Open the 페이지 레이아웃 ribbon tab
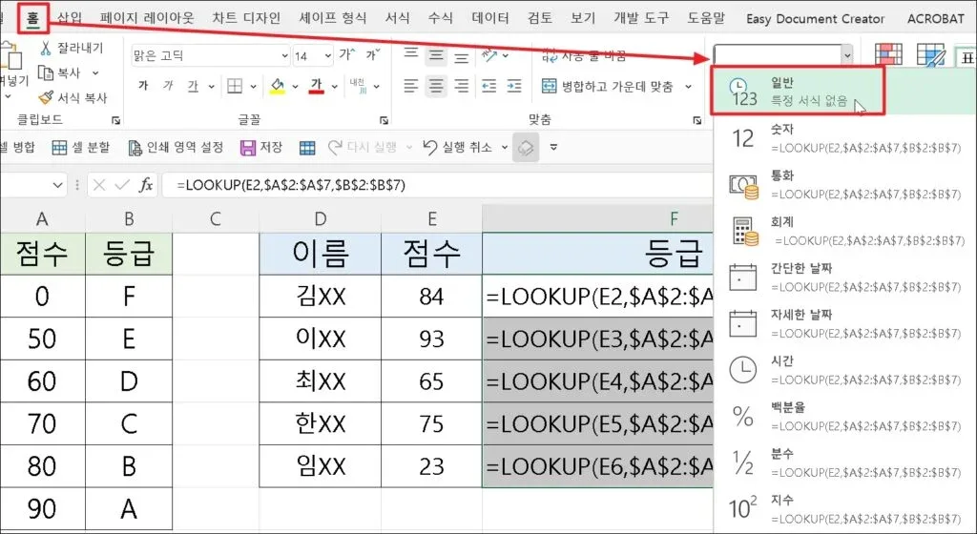The height and width of the screenshot is (534, 977). (147, 18)
